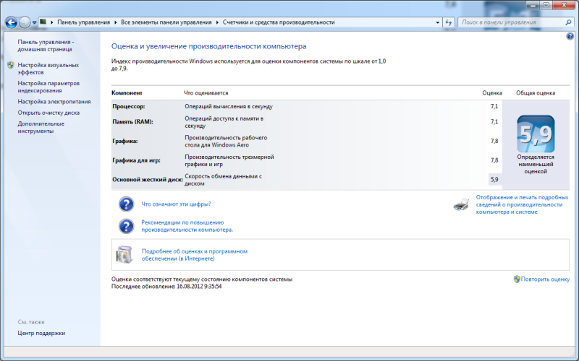Maximize the window
This screenshot has height=361, width=579.
coord(546,5)
